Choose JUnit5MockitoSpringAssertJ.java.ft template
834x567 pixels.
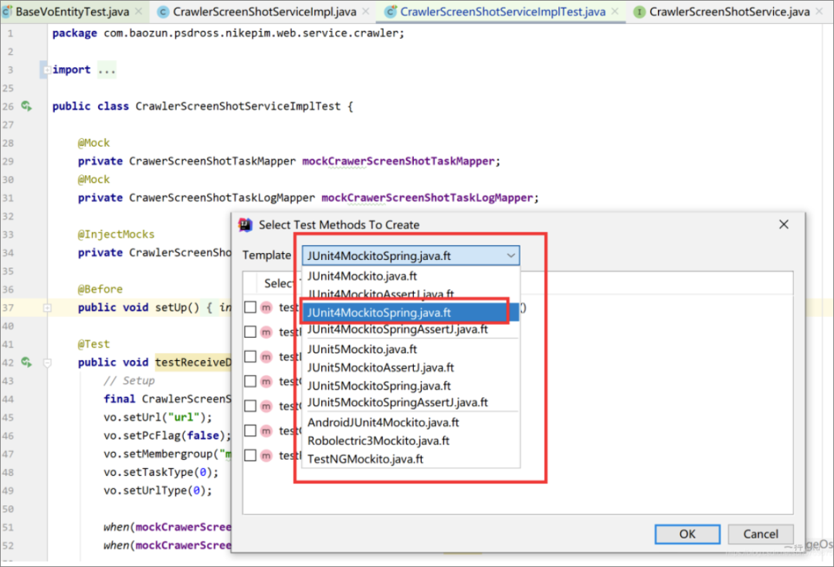[x=411, y=402]
